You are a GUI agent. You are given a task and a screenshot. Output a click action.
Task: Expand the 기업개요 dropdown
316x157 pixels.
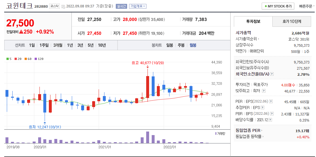pyautogui.click(x=138, y=6)
